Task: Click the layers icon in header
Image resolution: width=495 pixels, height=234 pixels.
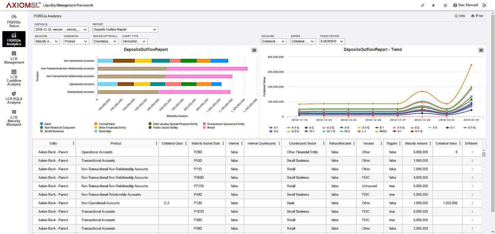Action: coord(445,5)
